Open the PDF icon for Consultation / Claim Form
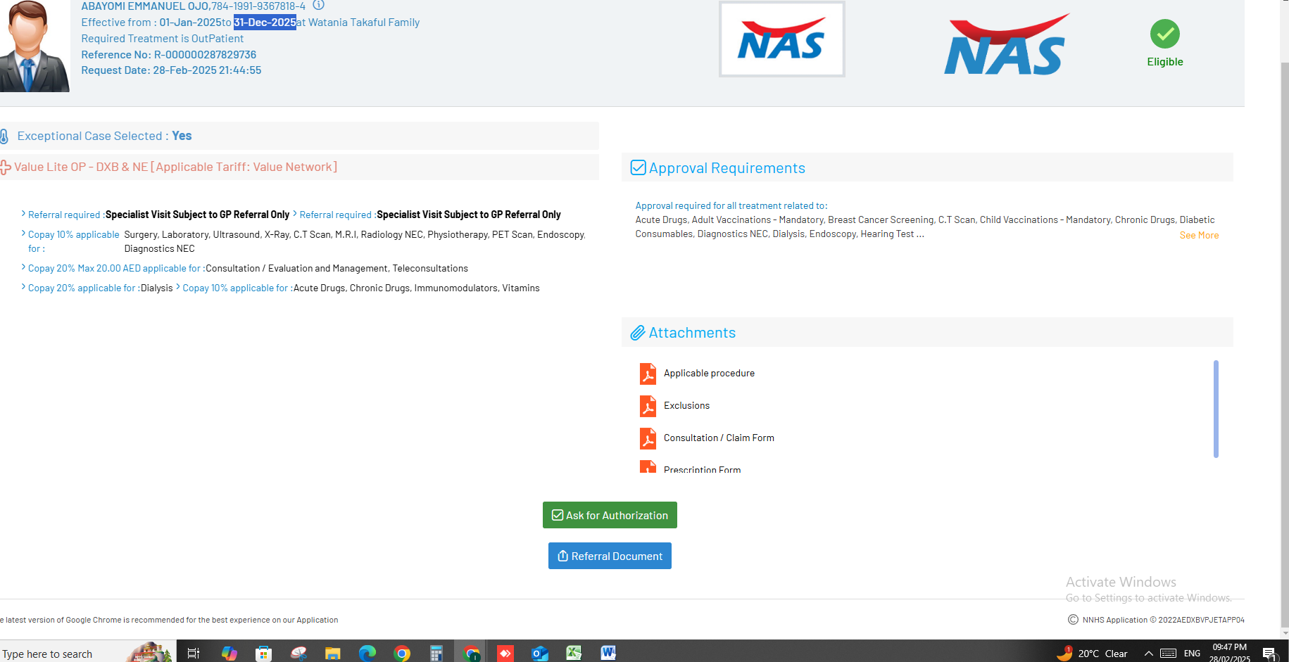This screenshot has height=662, width=1289. [648, 438]
